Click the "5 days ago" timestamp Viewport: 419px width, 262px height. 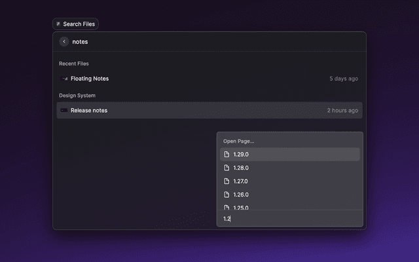pos(344,79)
